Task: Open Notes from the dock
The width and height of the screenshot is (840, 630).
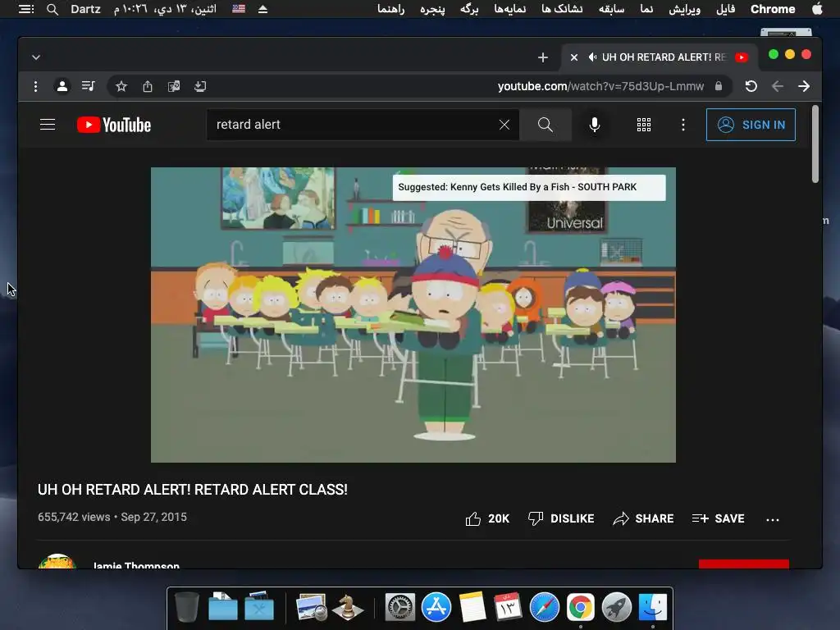Action: tap(472, 607)
